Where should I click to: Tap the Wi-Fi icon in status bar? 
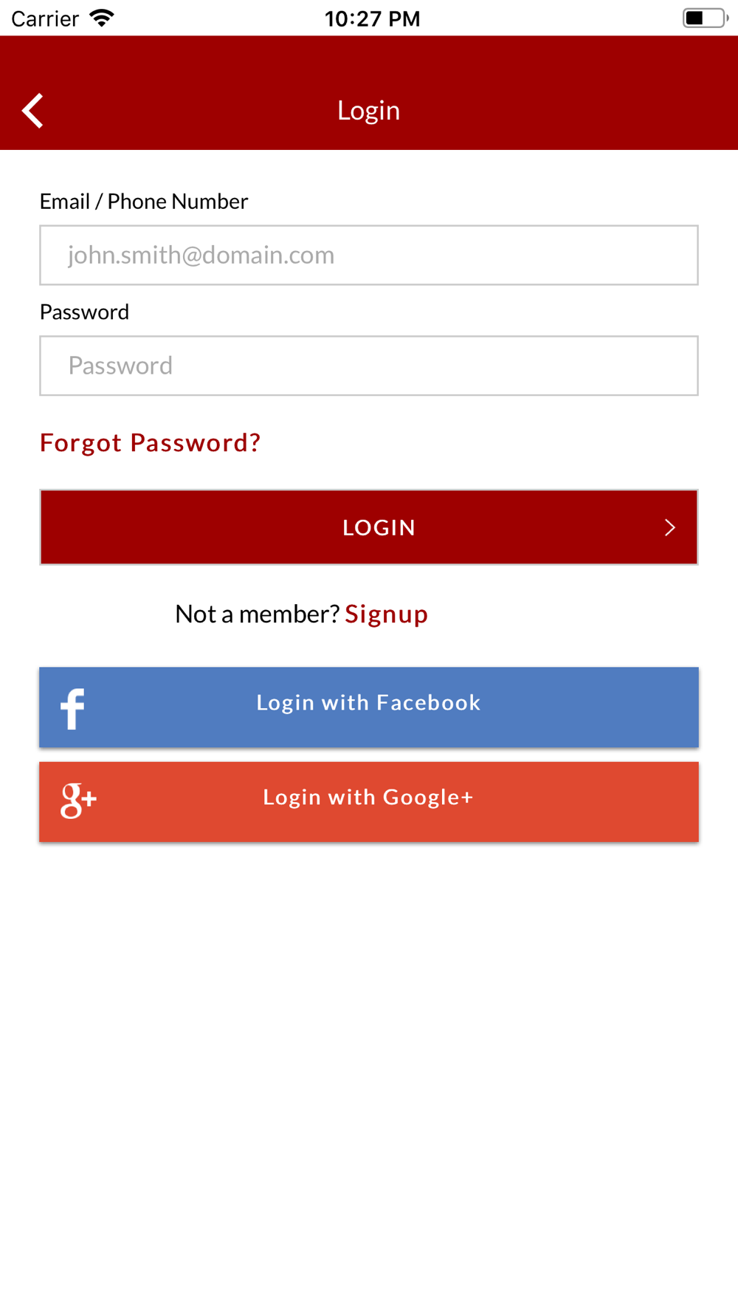point(102,18)
